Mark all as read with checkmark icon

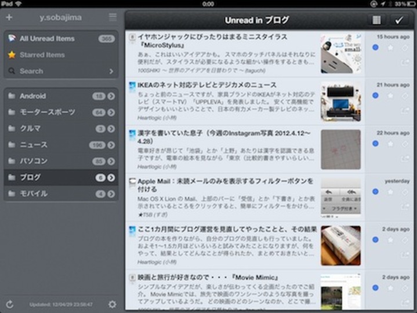coord(399,20)
